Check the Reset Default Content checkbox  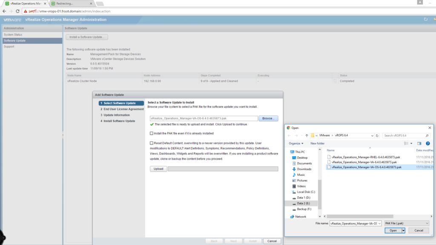[152, 143]
